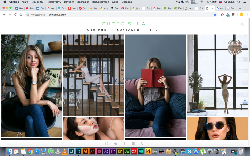Viewport: 250px width, 156px height.
Task: Open the ОБО МНЕ page link
Action: (x=97, y=30)
